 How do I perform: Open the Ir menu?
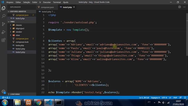point(40,2)
